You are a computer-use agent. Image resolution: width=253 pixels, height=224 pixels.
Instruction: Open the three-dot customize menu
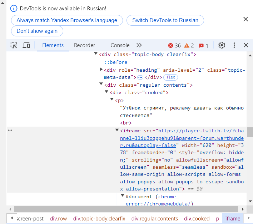point(234,45)
